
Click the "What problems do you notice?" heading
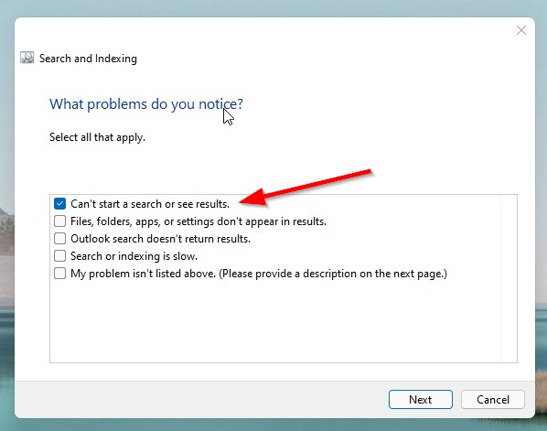146,104
